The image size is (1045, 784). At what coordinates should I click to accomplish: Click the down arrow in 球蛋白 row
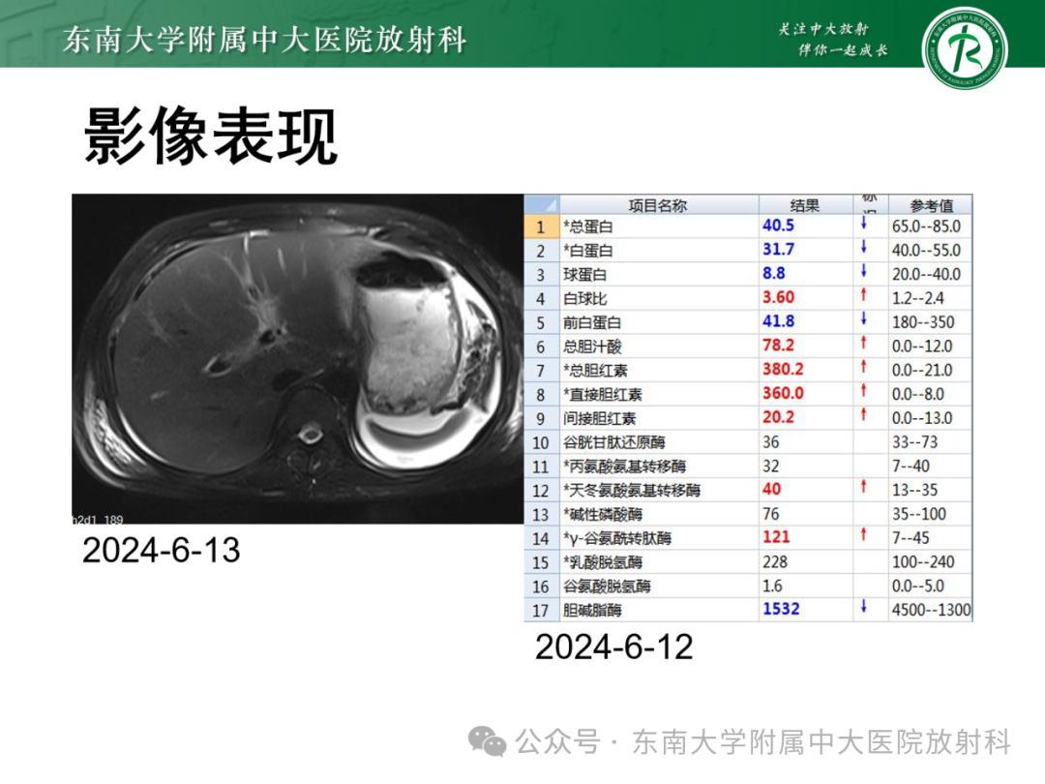[x=864, y=271]
